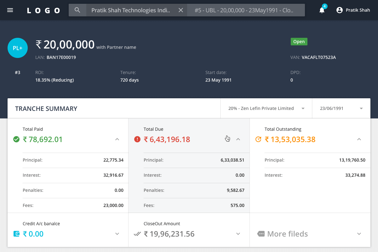Viewport: 378px width, 252px height.
Task: Click the orange refresh icon beside Total Outstanding
Action: (258, 139)
